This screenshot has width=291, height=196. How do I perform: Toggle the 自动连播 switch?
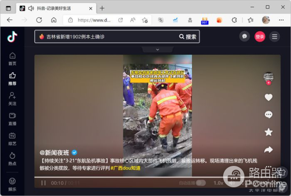(201, 183)
